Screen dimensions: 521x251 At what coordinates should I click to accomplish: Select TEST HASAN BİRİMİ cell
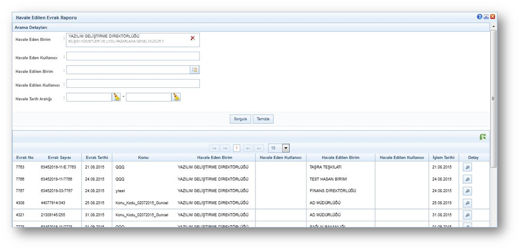point(328,179)
